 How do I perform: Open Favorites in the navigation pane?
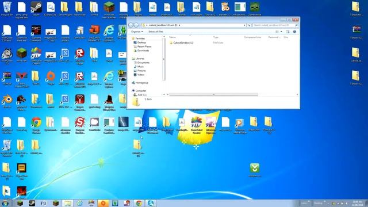click(140, 39)
